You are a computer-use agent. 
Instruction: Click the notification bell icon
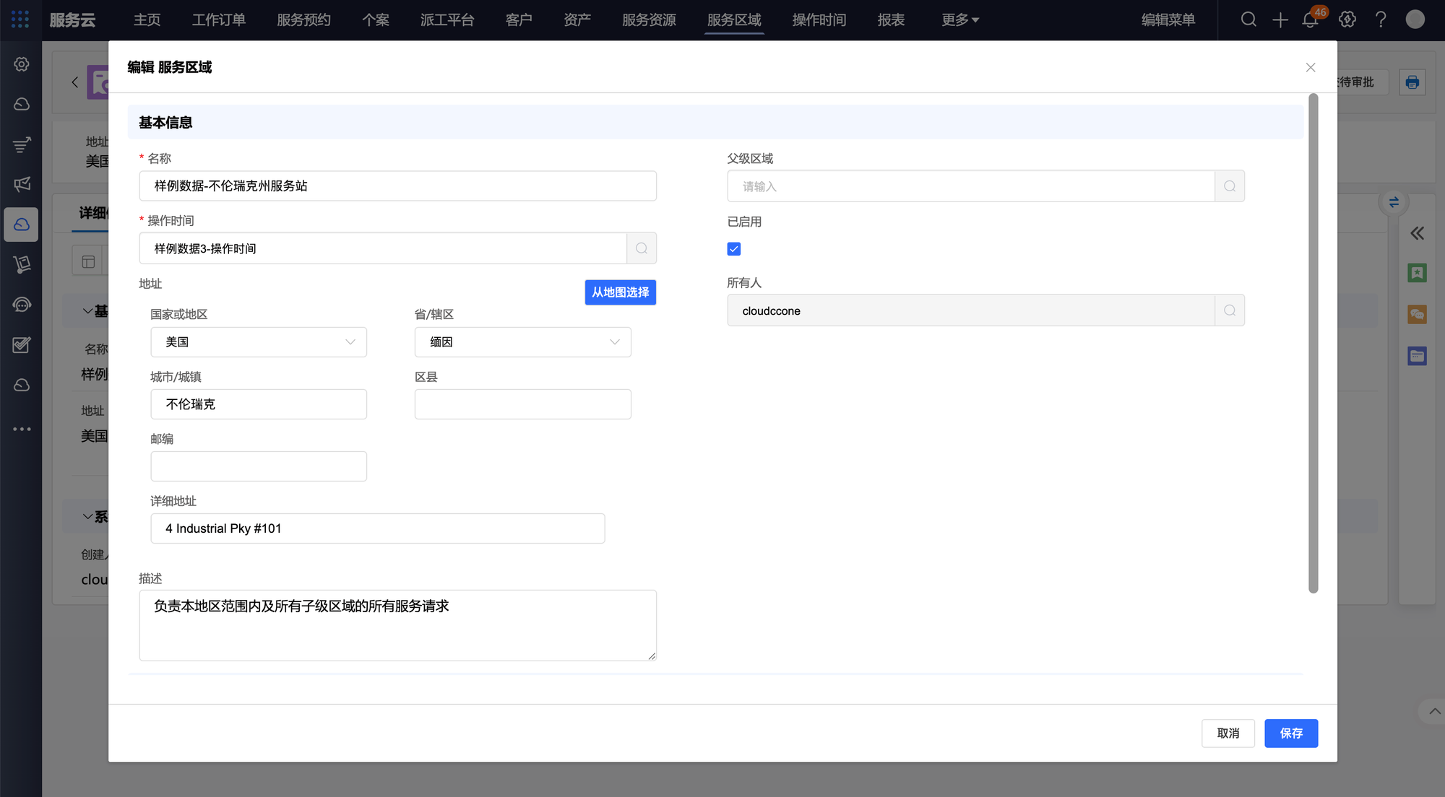[x=1310, y=20]
